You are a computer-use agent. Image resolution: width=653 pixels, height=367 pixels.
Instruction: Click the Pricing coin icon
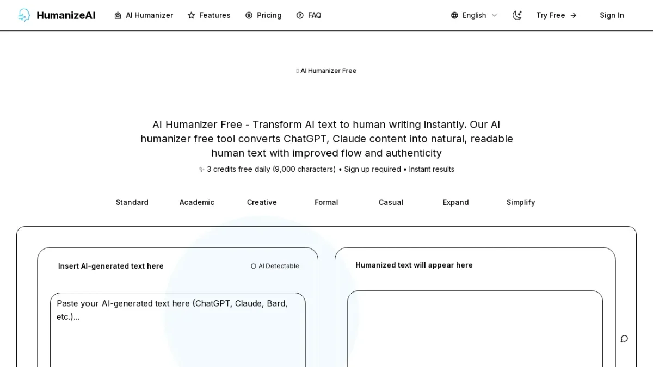249,15
